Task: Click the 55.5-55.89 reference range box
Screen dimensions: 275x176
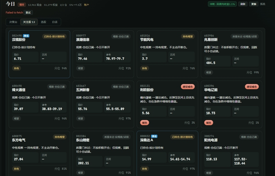Action: click(117, 107)
